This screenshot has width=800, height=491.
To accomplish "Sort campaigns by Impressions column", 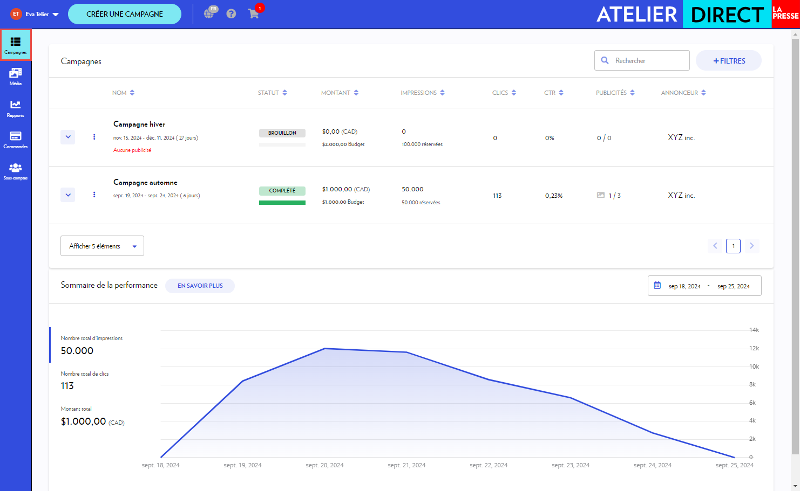I will pyautogui.click(x=423, y=93).
